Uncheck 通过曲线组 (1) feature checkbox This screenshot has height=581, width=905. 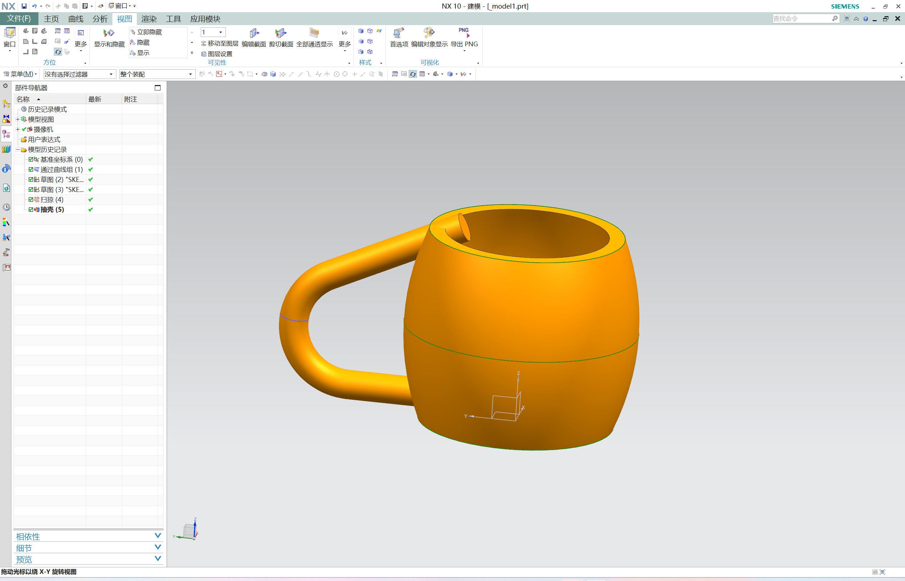point(31,169)
